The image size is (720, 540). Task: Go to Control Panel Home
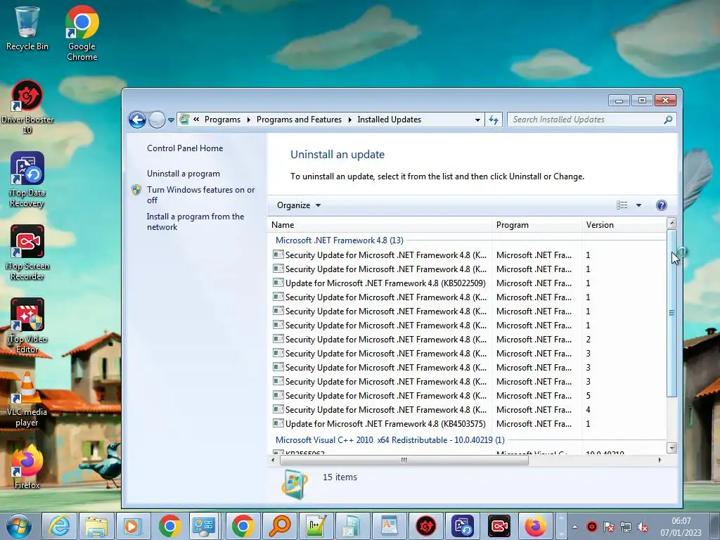click(x=185, y=148)
